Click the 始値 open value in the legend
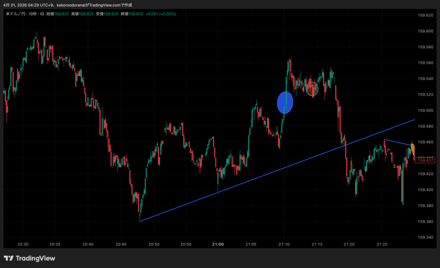The width and height of the screenshot is (440, 268). (x=61, y=14)
